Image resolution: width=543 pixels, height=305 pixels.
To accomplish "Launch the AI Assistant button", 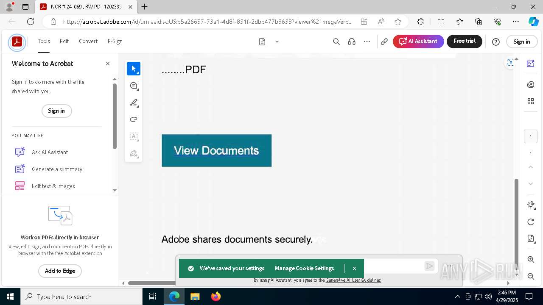I will click(x=418, y=42).
